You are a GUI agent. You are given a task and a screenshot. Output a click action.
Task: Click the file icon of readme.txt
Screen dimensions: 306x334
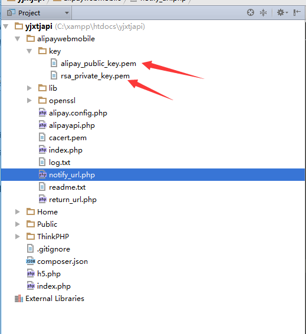point(42,187)
